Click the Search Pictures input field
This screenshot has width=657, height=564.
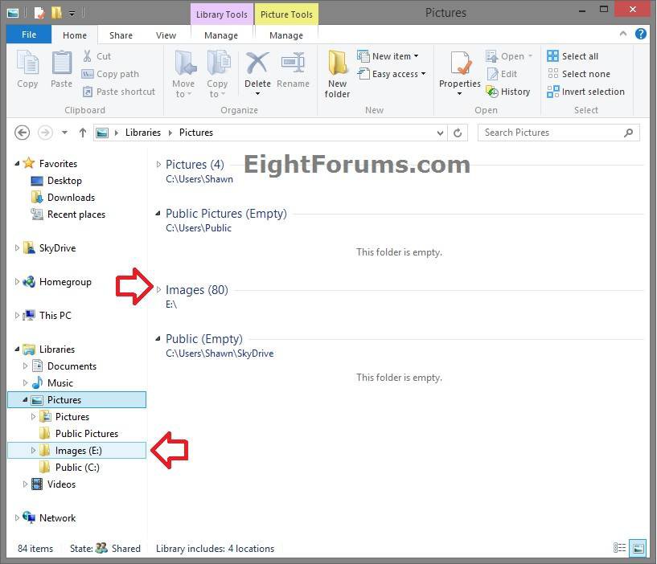(x=551, y=133)
